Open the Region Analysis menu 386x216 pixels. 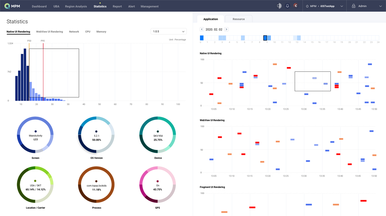coord(76,6)
